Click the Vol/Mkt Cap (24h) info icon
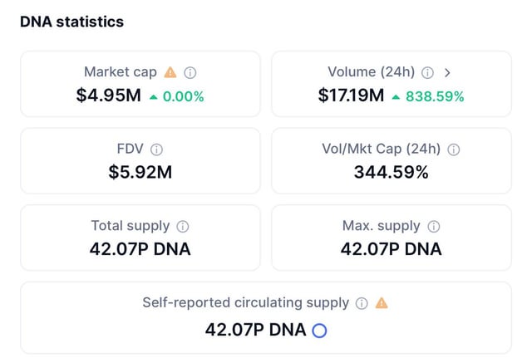532x358 pixels. point(454,150)
